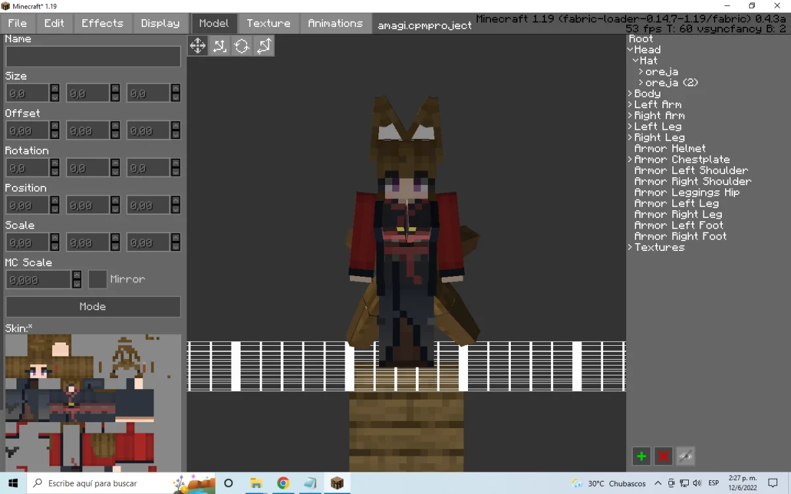Select Armor Right Foot in the tree
Image resolution: width=791 pixels, height=494 pixels.
680,236
